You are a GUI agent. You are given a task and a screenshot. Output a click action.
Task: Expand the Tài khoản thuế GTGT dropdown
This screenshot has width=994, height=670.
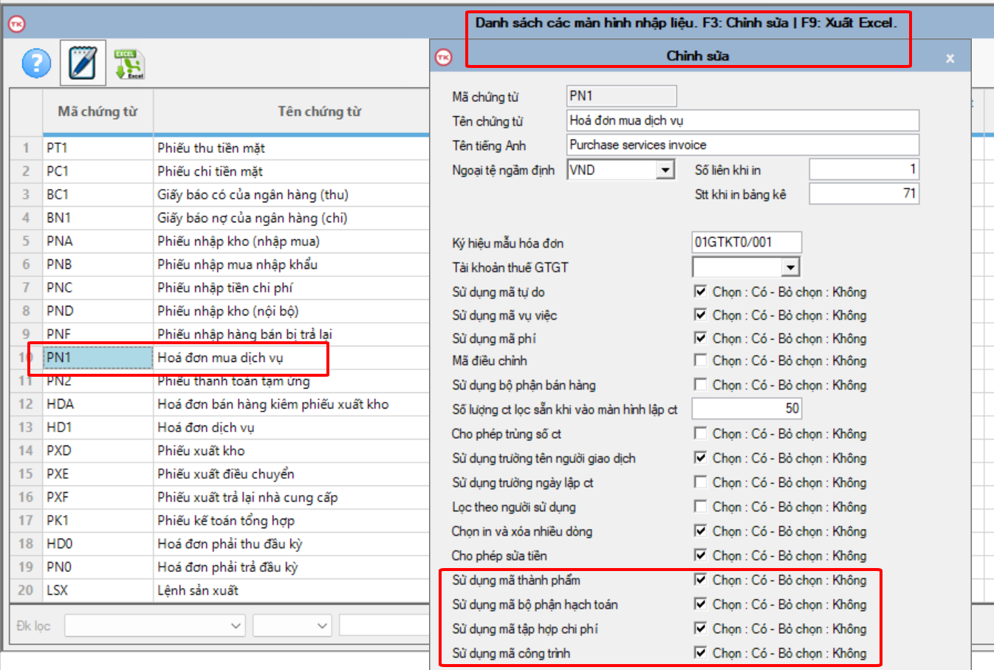tap(791, 267)
